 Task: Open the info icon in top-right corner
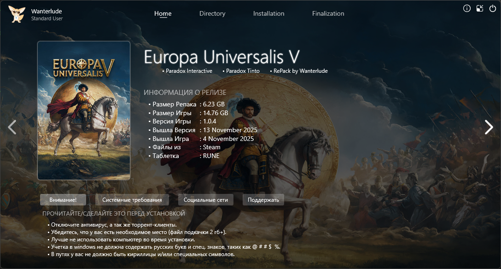467,8
